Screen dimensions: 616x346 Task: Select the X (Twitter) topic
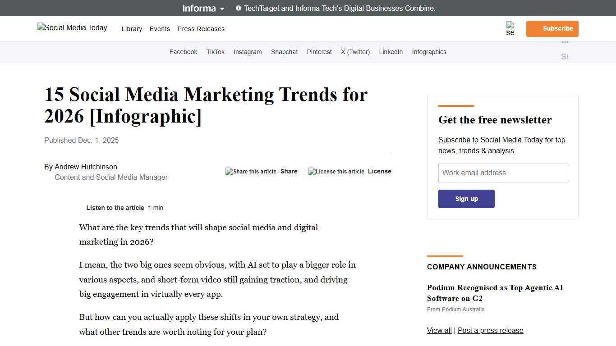[x=355, y=52]
